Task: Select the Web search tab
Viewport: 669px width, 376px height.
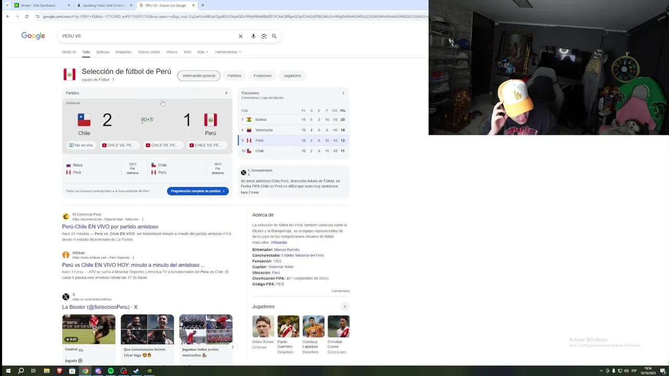Action: [187, 52]
